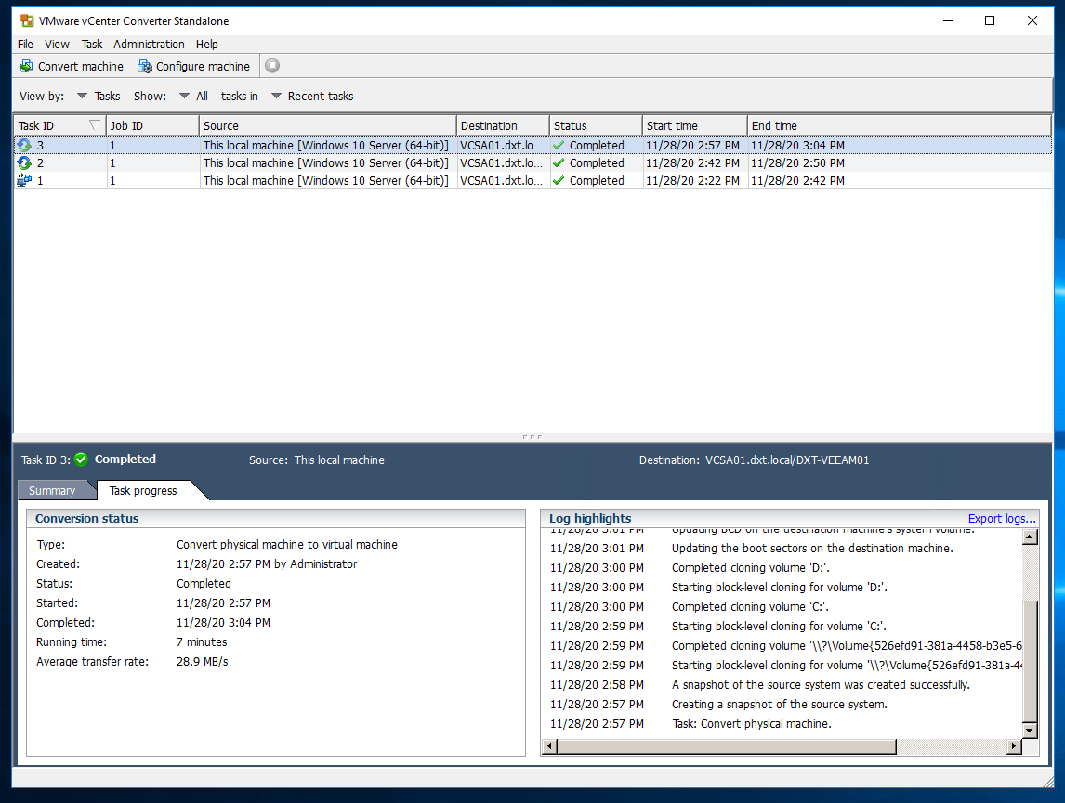Select the task starting 11/28/20 2:42 PM
Viewport: 1065px width, 803px height.
532,162
